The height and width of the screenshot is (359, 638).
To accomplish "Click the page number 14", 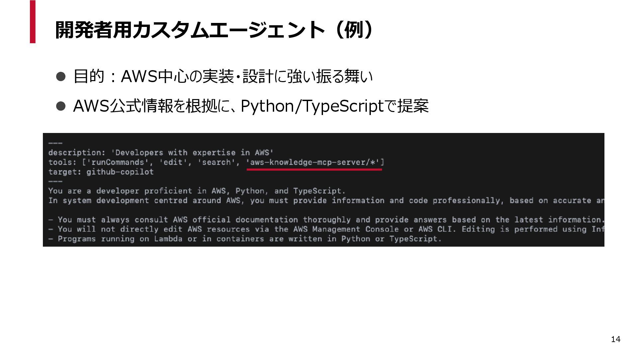I will 615,339.
